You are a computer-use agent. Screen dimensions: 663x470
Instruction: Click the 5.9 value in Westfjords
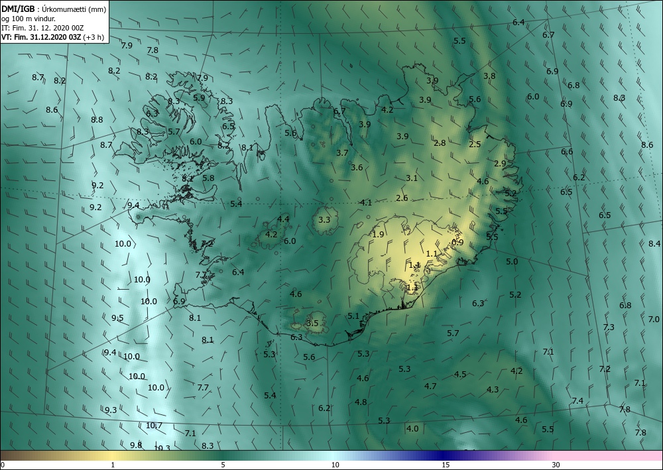pyautogui.click(x=199, y=97)
